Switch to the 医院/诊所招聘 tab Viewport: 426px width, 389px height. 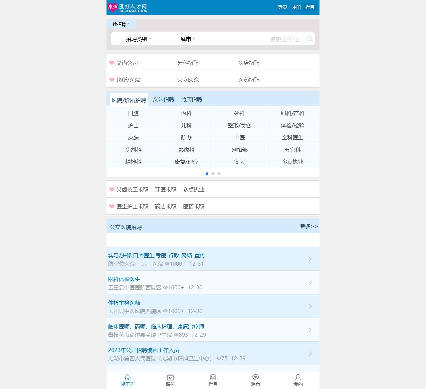(129, 100)
